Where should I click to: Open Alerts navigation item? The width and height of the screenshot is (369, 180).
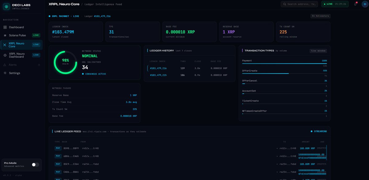tap(22, 65)
